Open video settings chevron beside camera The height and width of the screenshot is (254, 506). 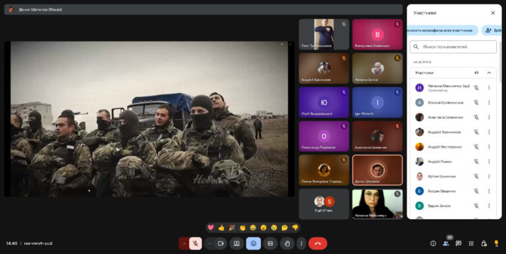click(x=210, y=243)
